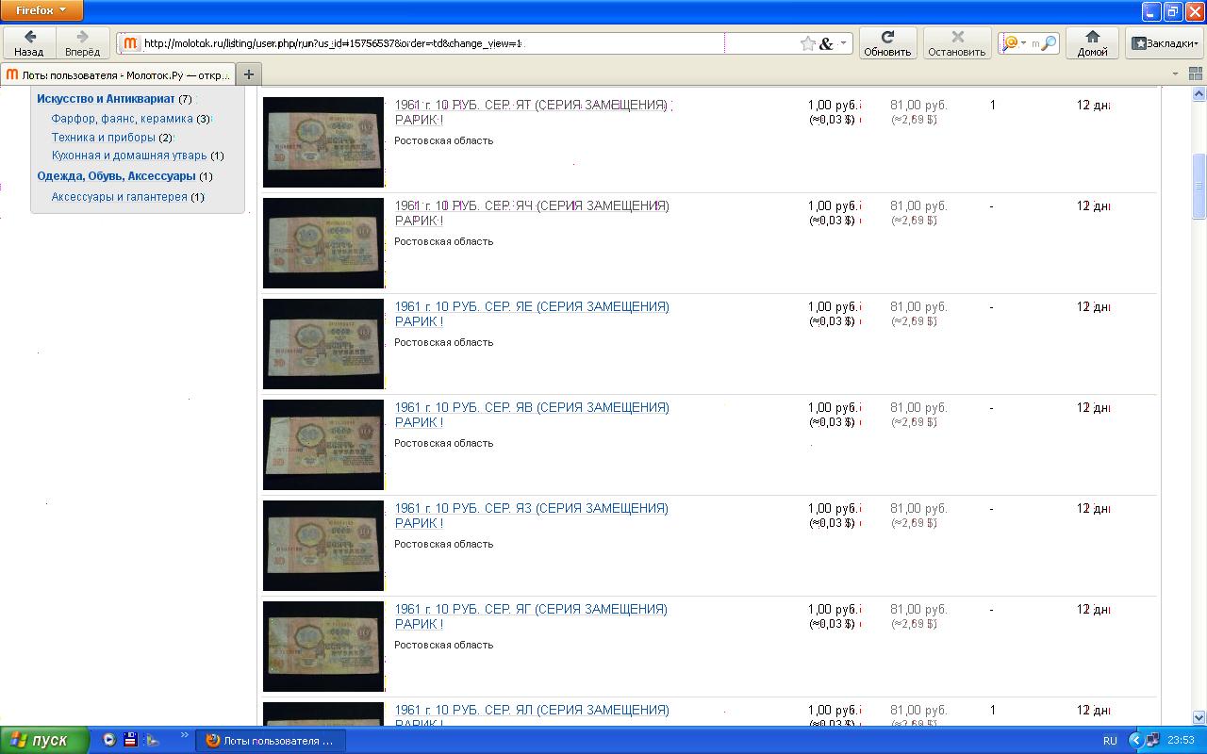This screenshot has width=1207, height=754.
Task: Open the Windows пуск start menu
Action: [x=45, y=740]
